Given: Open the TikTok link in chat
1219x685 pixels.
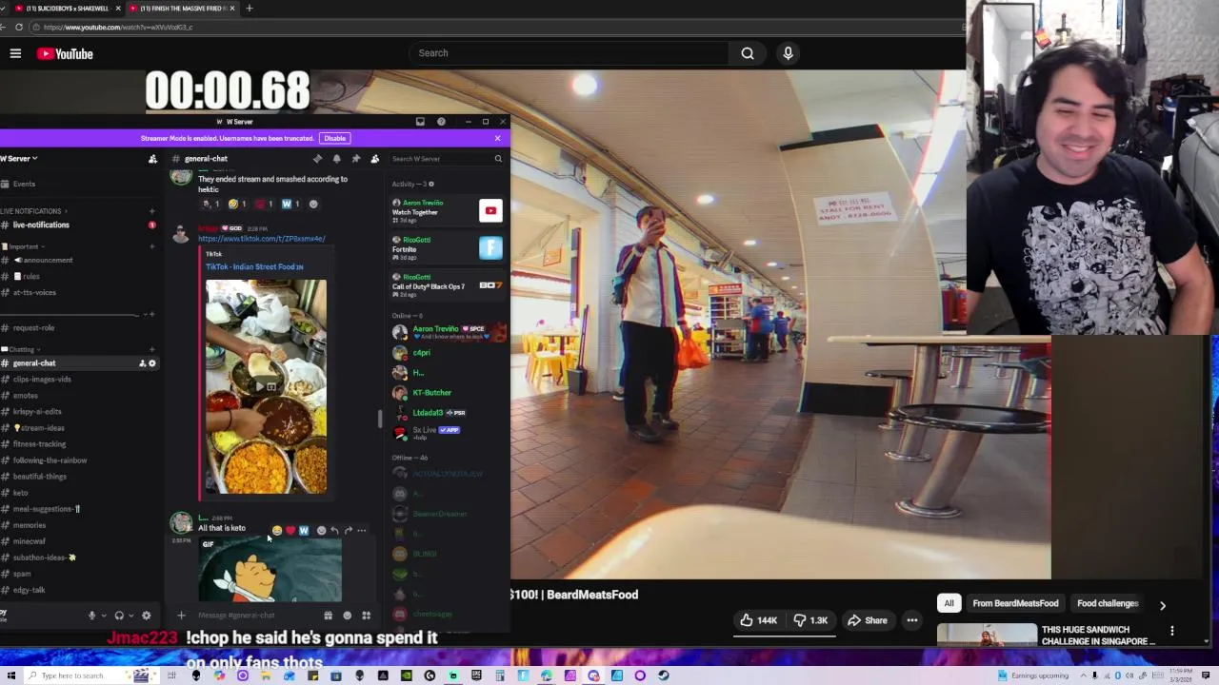Looking at the screenshot, I should (262, 239).
